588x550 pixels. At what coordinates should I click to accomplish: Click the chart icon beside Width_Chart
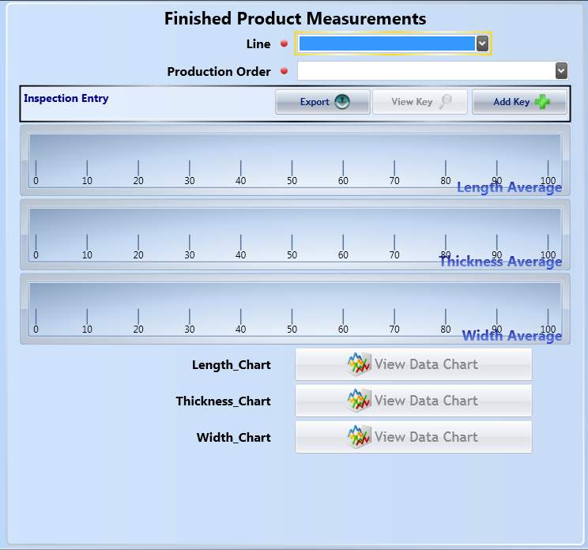[360, 437]
